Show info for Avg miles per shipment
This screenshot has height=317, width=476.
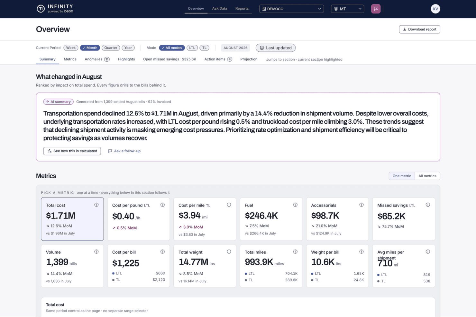coord(428,252)
